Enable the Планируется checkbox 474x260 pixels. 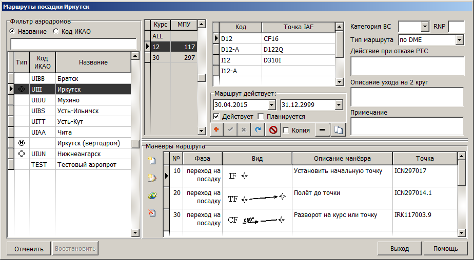pyautogui.click(x=261, y=117)
